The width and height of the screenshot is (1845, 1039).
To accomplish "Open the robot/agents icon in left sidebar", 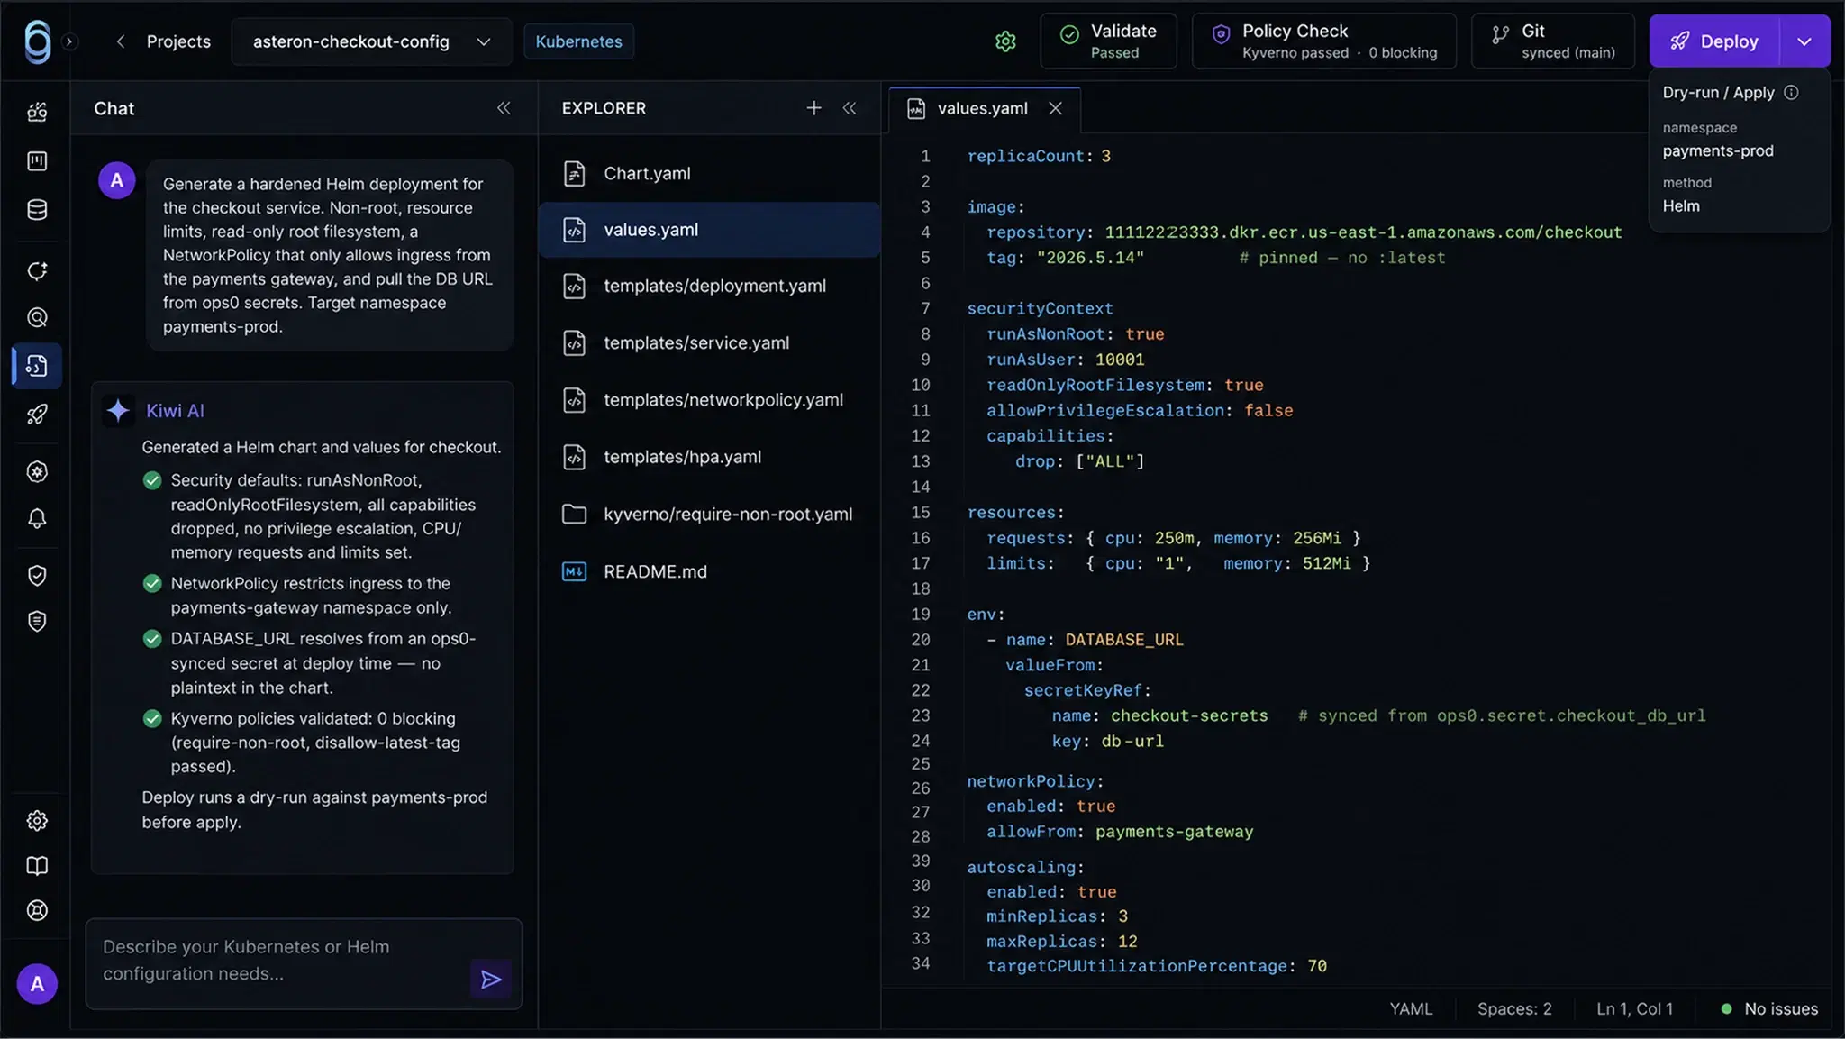I will pos(37,113).
